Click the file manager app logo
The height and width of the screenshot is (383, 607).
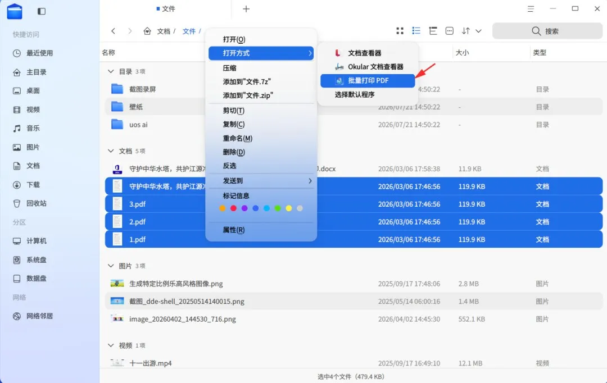click(x=15, y=11)
